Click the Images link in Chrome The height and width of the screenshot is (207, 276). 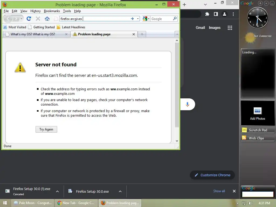point(215,28)
